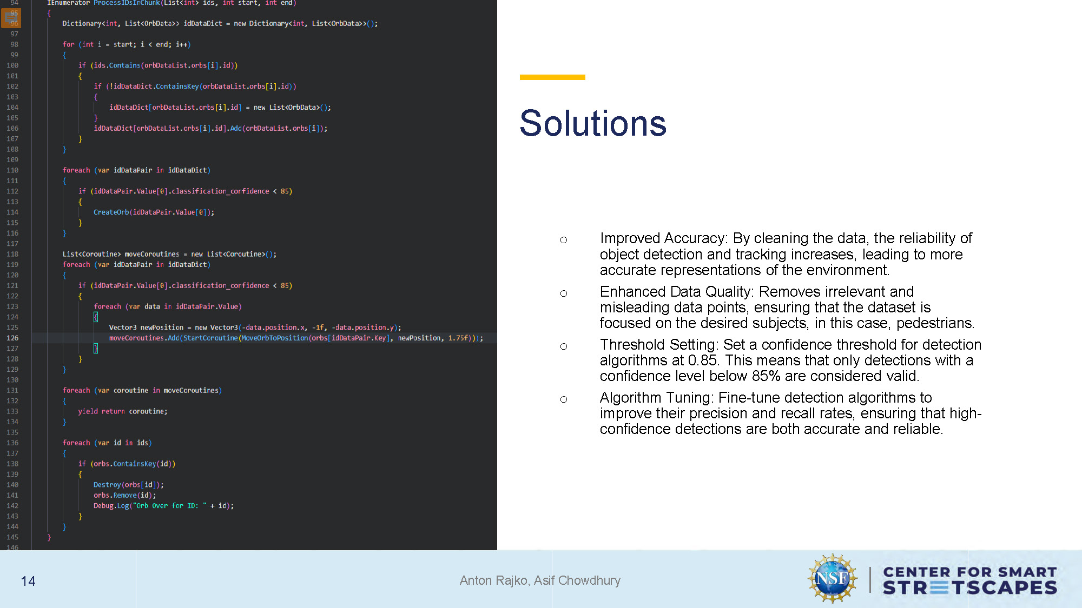Click the Enhanced Data Quality bullet circle
Image resolution: width=1082 pixels, height=608 pixels.
tap(564, 293)
